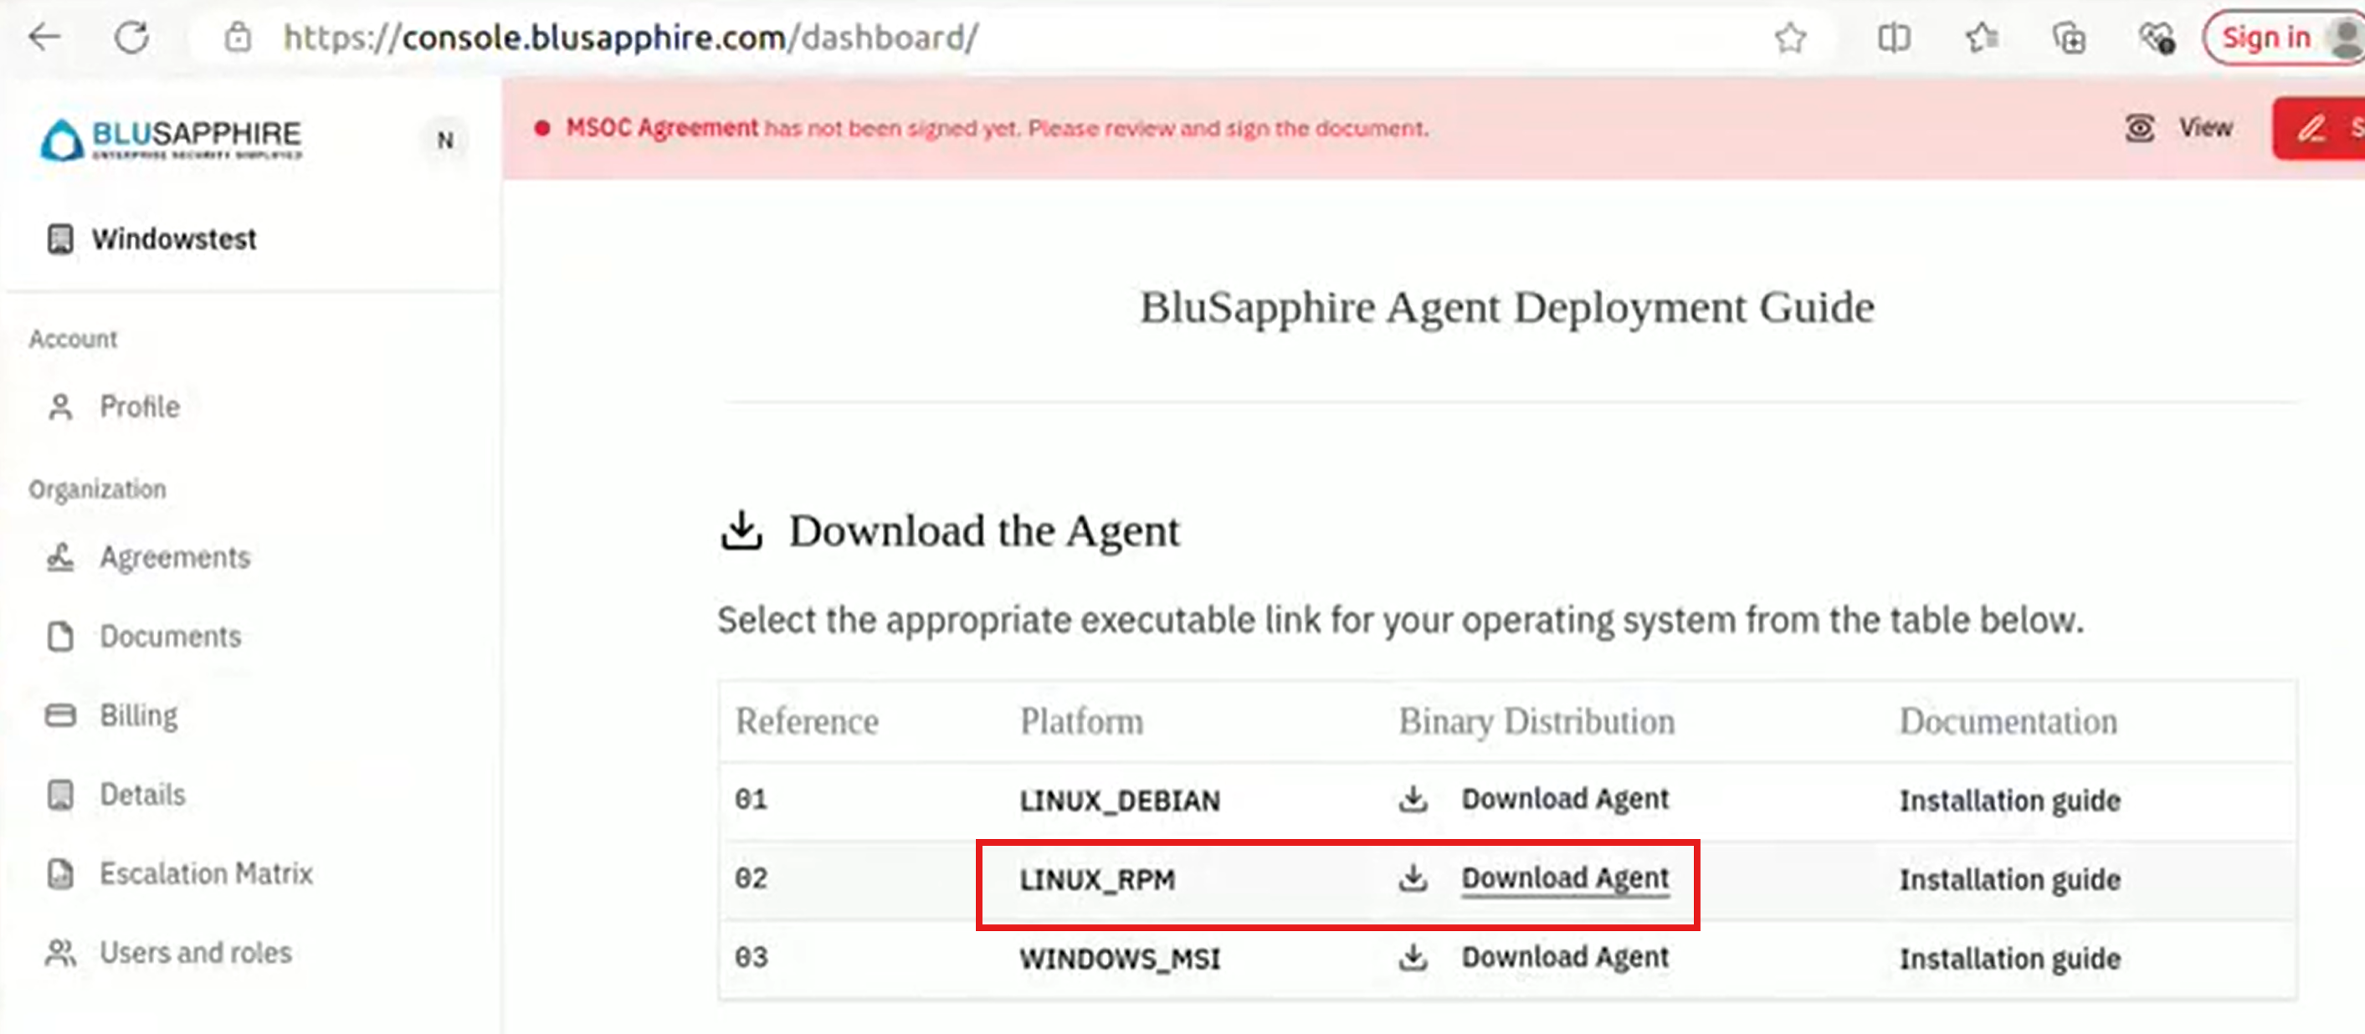
Task: Open browser favorites list icon
Action: coord(1981,38)
